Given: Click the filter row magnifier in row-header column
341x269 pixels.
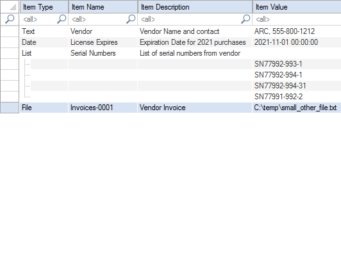Looking at the screenshot, I should (x=10, y=19).
